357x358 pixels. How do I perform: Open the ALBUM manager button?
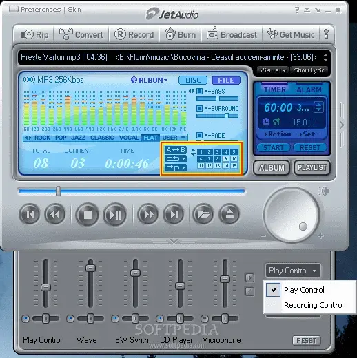272,167
